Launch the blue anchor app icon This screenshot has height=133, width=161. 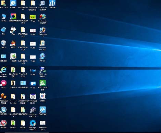[52, 3]
